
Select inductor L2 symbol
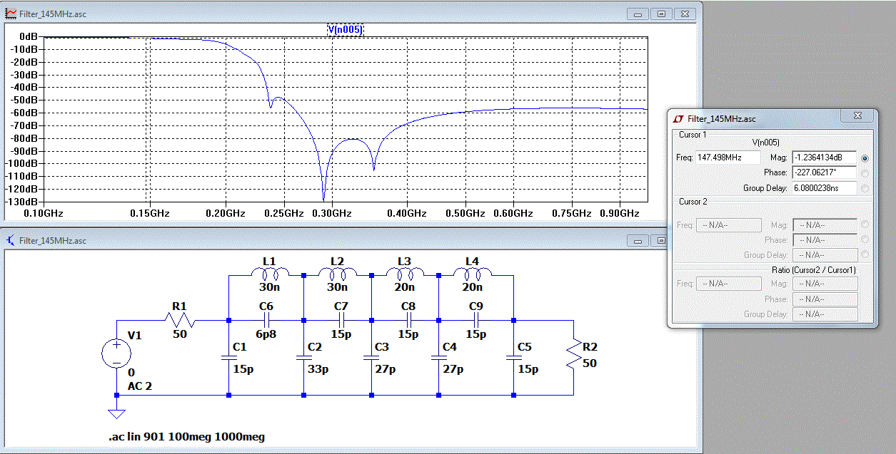coord(337,274)
